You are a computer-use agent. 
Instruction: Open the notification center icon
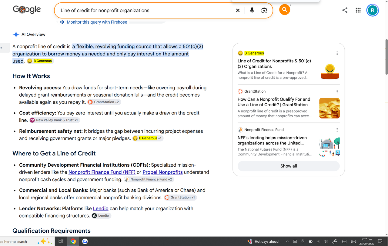click(x=380, y=241)
